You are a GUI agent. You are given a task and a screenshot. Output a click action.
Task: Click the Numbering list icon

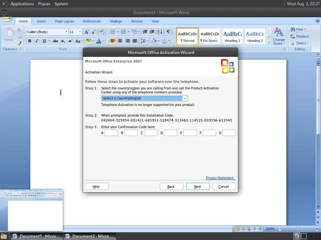(x=124, y=32)
